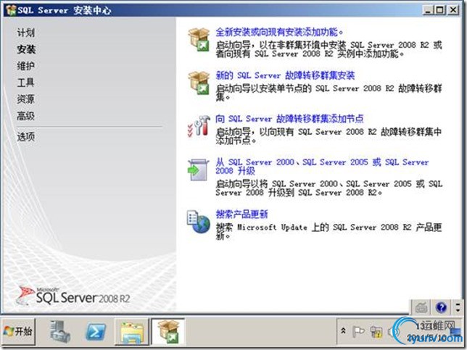This screenshot has height=350, width=467.
Task: Click box icon beside failover cluster install
Action: pos(199,83)
